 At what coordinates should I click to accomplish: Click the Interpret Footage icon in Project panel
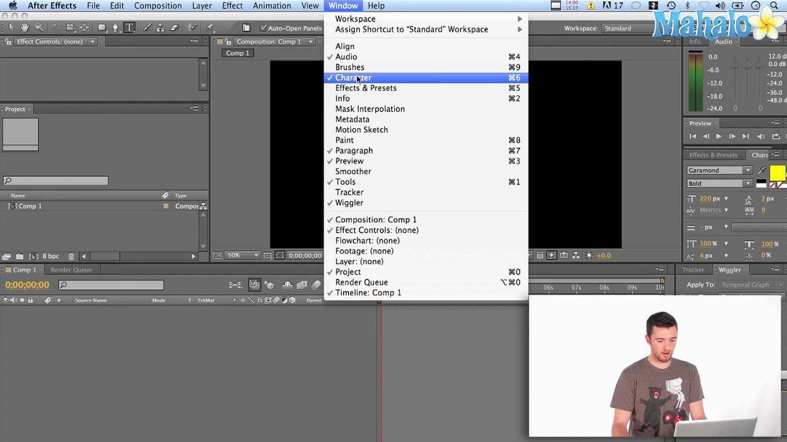[x=6, y=256]
